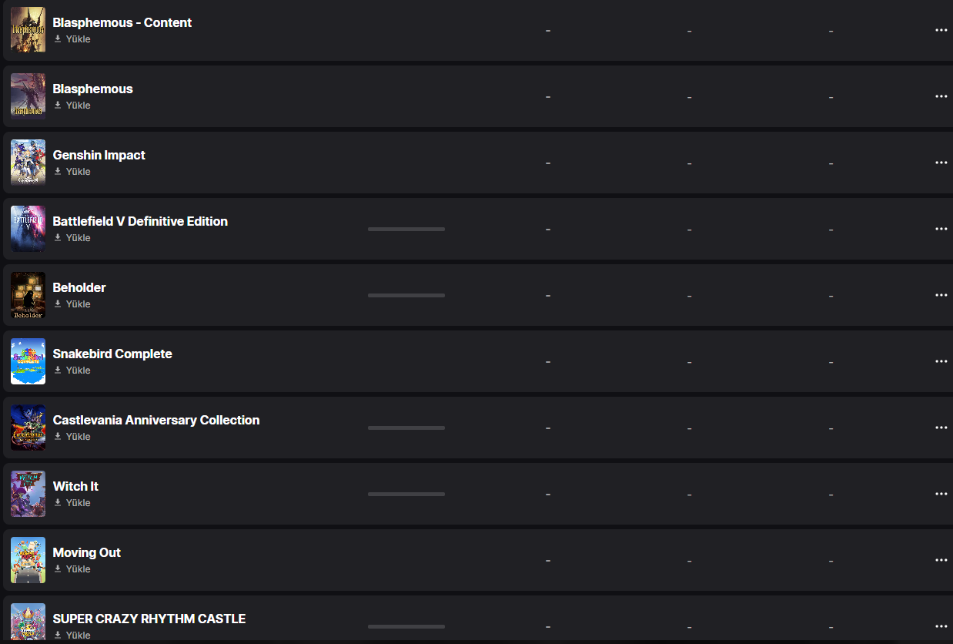Click download icon under Beholder
Viewport: 953px width, 644px height.
click(58, 304)
